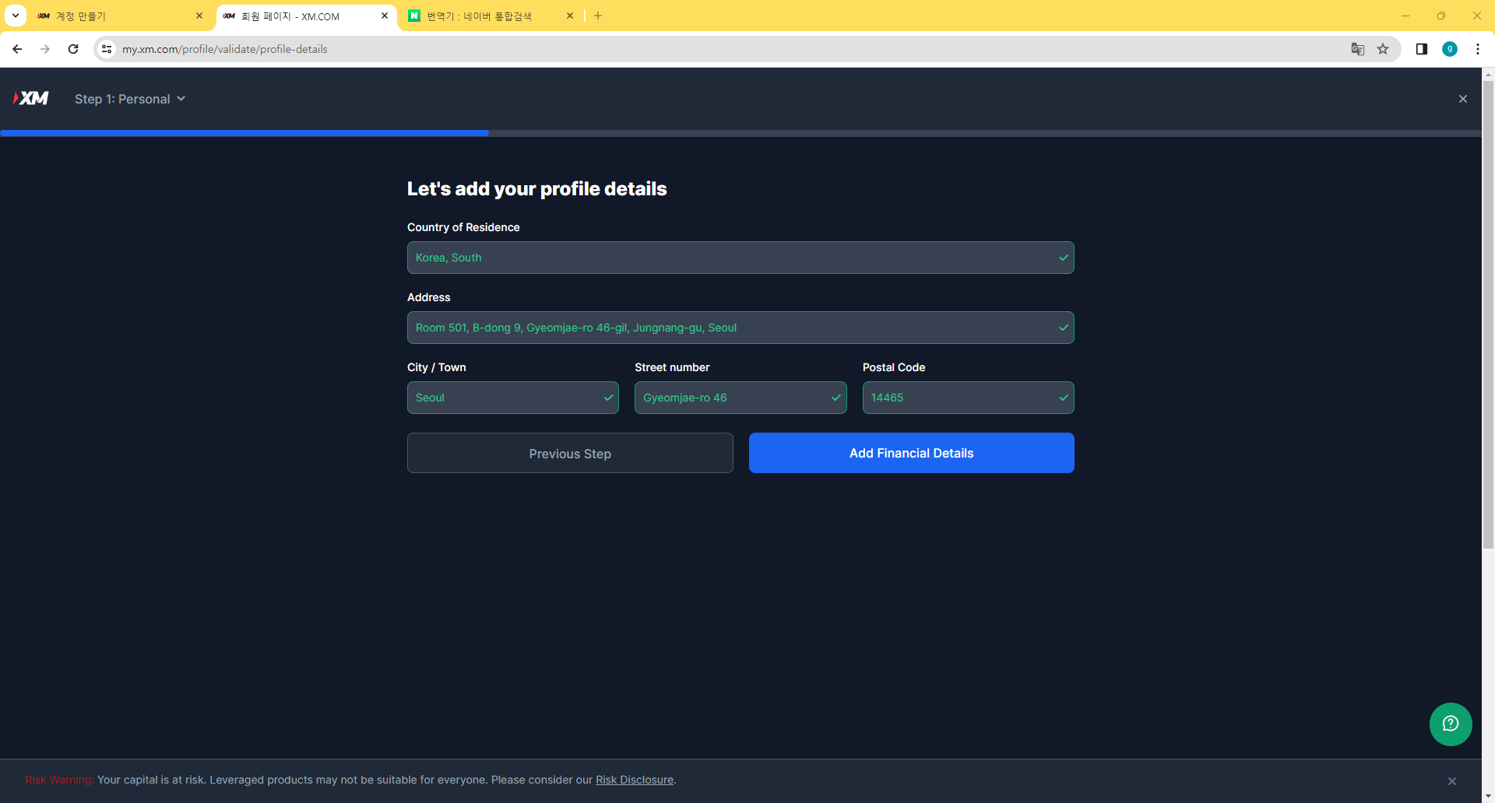Open the Country of Residence dropdown

coord(740,258)
